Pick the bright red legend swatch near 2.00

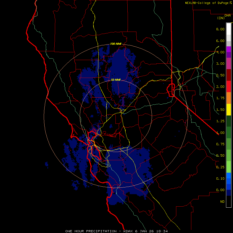point(229,86)
